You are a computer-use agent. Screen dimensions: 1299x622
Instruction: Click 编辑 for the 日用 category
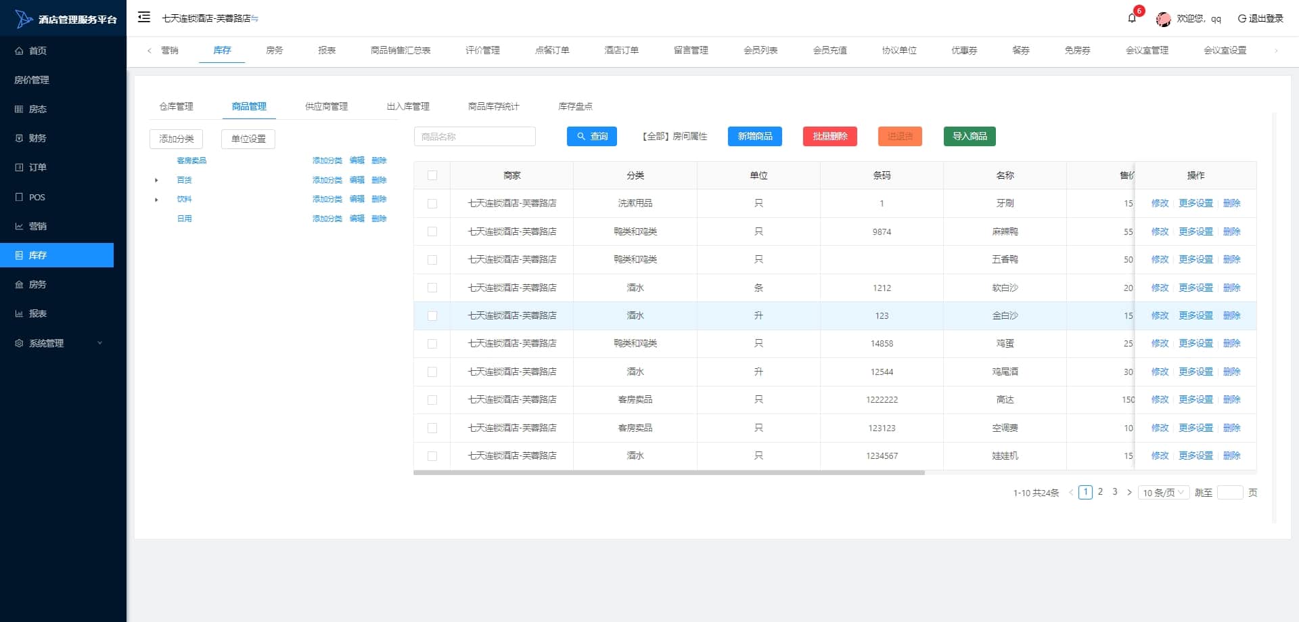click(x=357, y=219)
